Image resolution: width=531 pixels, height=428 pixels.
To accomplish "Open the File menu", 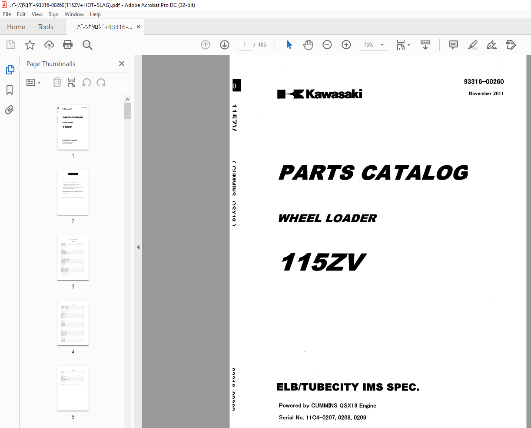I will [7, 14].
